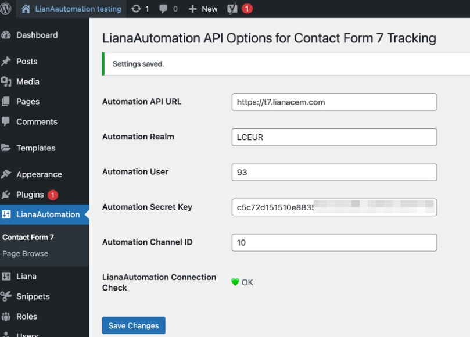Click the Appearance paintbrush icon
This screenshot has height=337, width=470.
coord(6,174)
